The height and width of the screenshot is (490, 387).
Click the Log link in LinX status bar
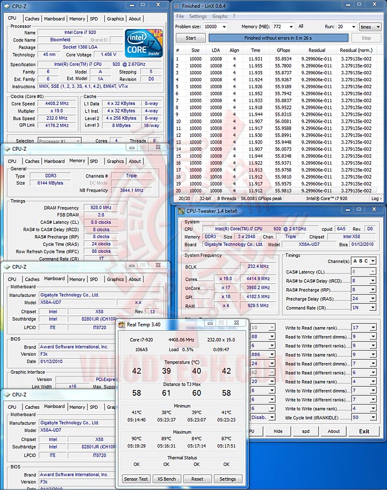click(376, 198)
